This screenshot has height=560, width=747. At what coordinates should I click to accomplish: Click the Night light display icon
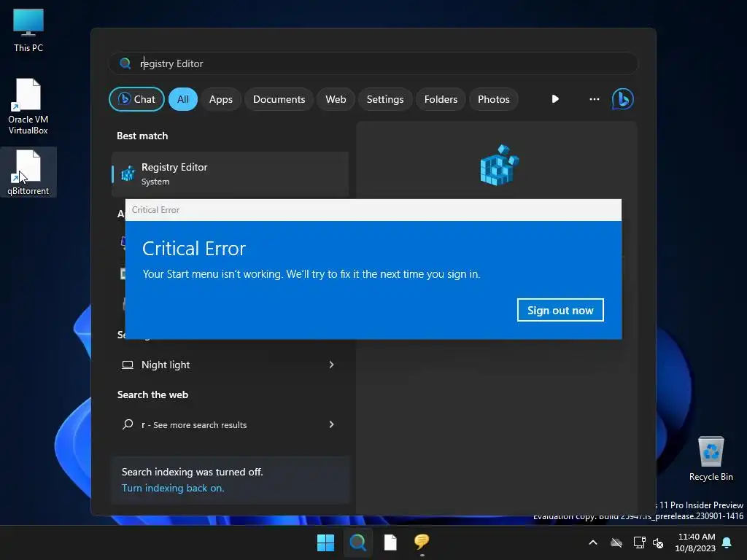(x=128, y=365)
